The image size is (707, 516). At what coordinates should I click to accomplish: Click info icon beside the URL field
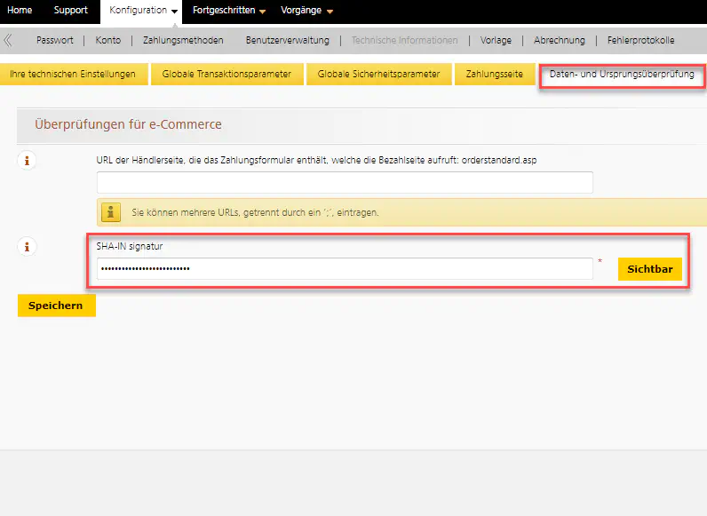28,161
